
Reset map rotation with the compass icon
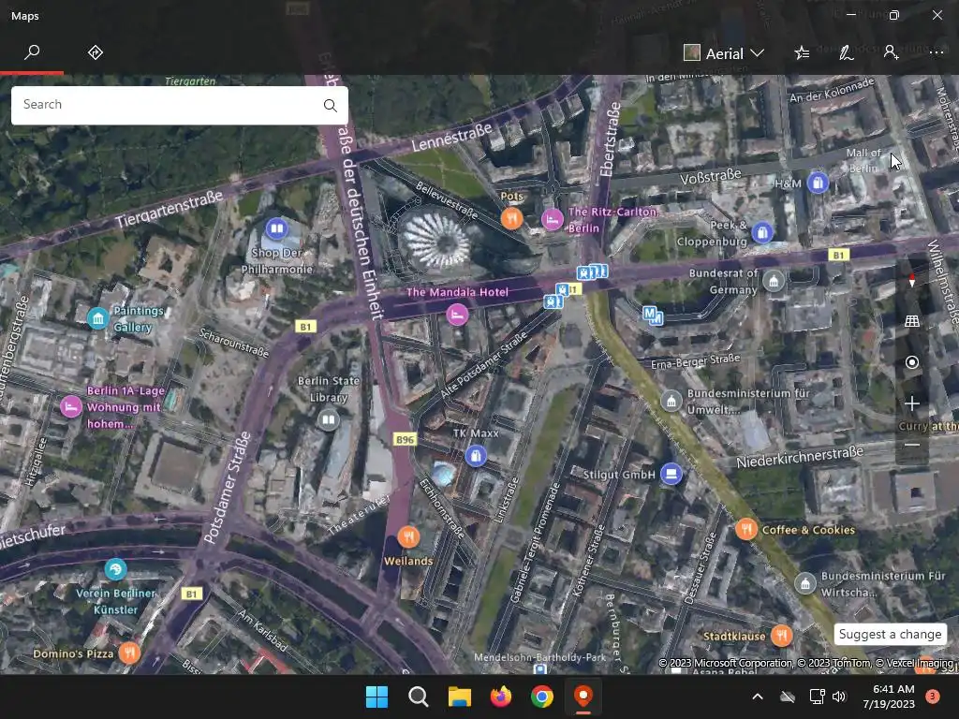coord(912,280)
